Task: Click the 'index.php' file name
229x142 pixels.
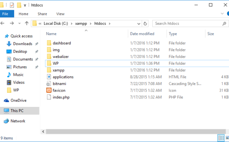Action: tap(61, 97)
